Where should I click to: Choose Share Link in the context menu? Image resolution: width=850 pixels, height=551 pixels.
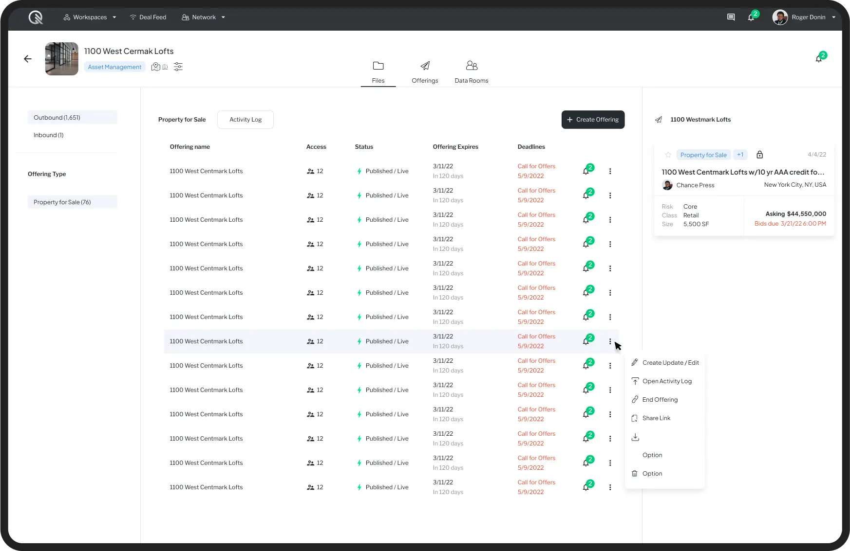point(656,418)
